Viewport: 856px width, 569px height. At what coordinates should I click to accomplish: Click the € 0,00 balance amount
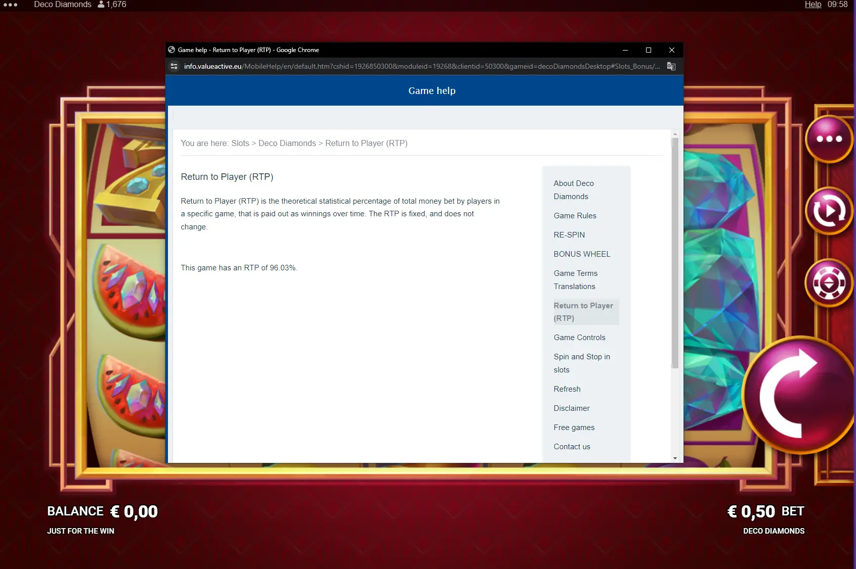point(134,511)
